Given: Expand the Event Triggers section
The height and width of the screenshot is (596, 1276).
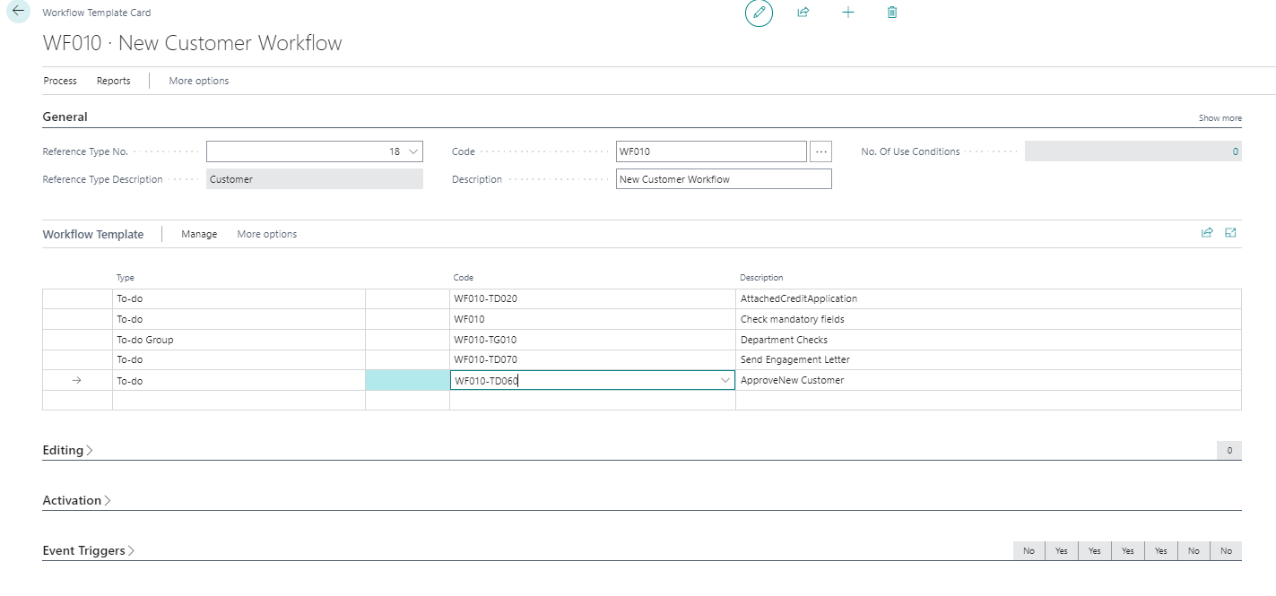Looking at the screenshot, I should 88,550.
